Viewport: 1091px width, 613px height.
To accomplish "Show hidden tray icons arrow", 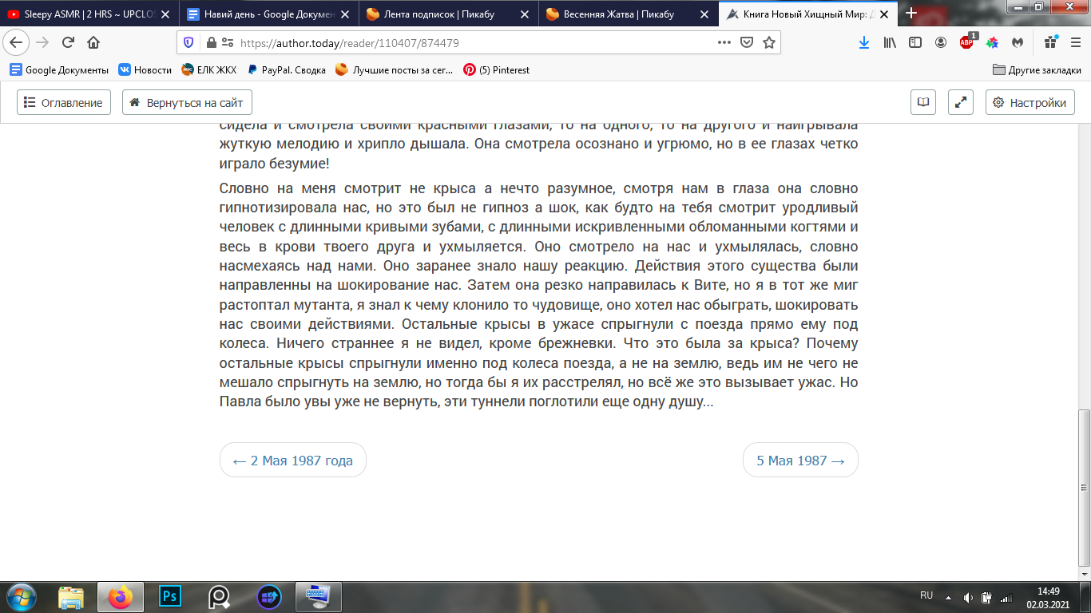I will (x=949, y=597).
